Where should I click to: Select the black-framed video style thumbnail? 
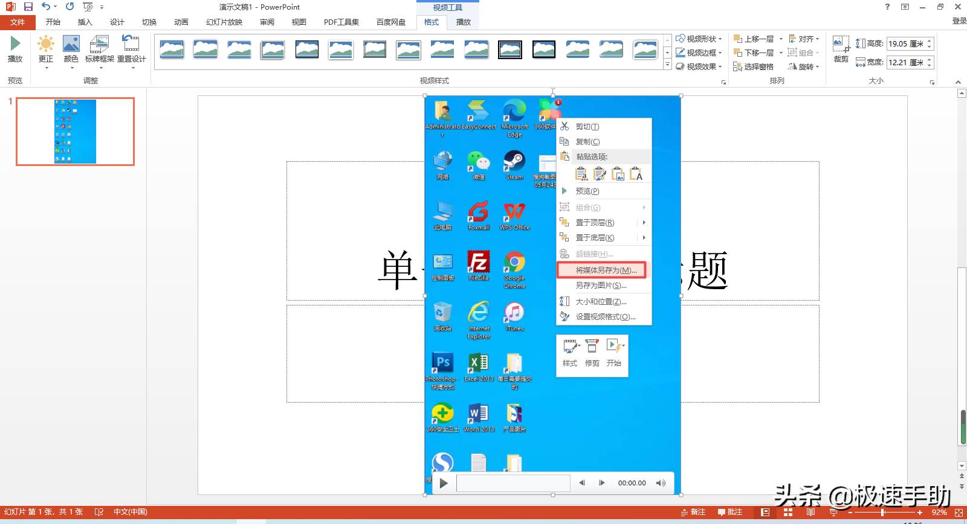[x=510, y=50]
